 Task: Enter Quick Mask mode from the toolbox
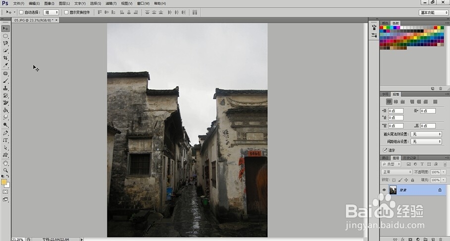pos(5,192)
